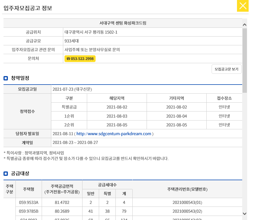Viewport: 253px width, 220px height.
Task: Click model number 2021000543(02)
Action: click(x=187, y=211)
